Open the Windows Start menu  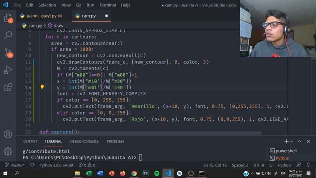[x=5, y=173]
